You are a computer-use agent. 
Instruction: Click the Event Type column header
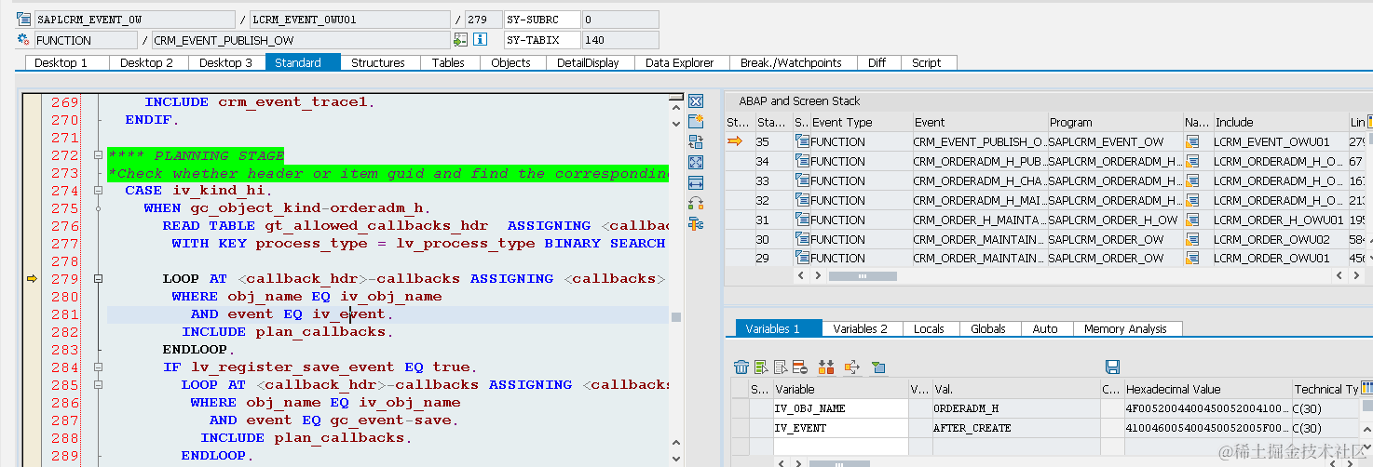[x=860, y=122]
